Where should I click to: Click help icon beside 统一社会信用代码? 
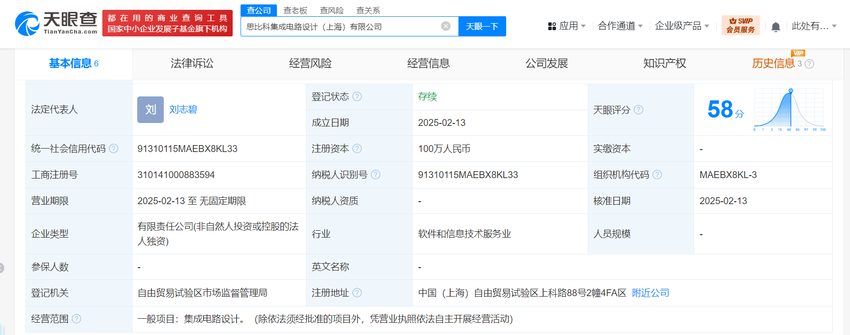point(114,149)
